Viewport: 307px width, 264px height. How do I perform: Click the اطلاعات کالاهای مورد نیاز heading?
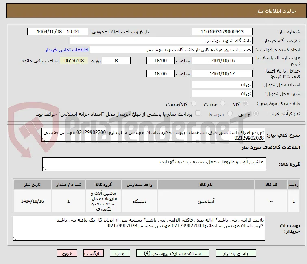click(270, 147)
